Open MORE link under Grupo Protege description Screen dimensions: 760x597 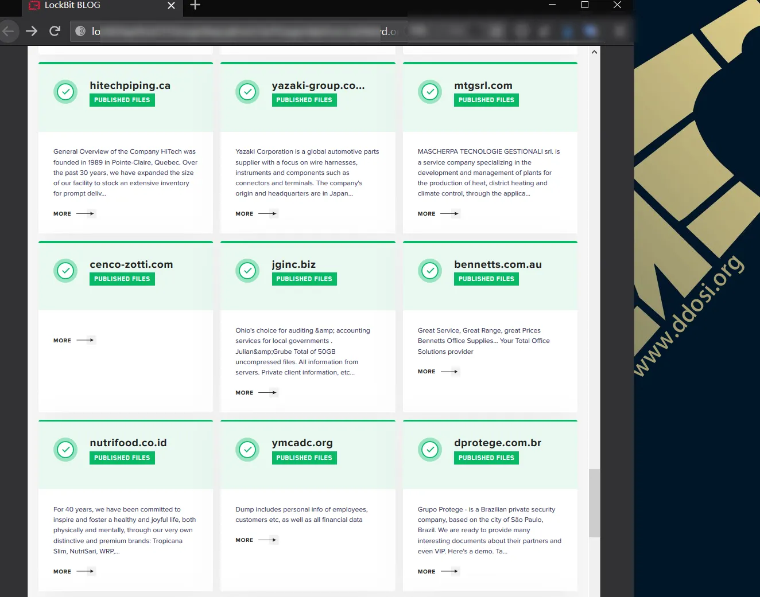[439, 572]
